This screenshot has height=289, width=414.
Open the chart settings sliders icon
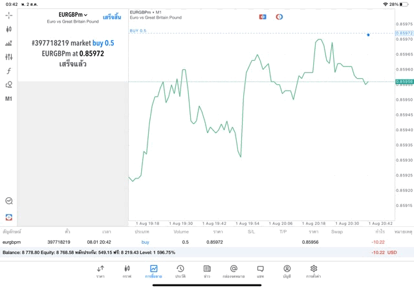coord(8,58)
